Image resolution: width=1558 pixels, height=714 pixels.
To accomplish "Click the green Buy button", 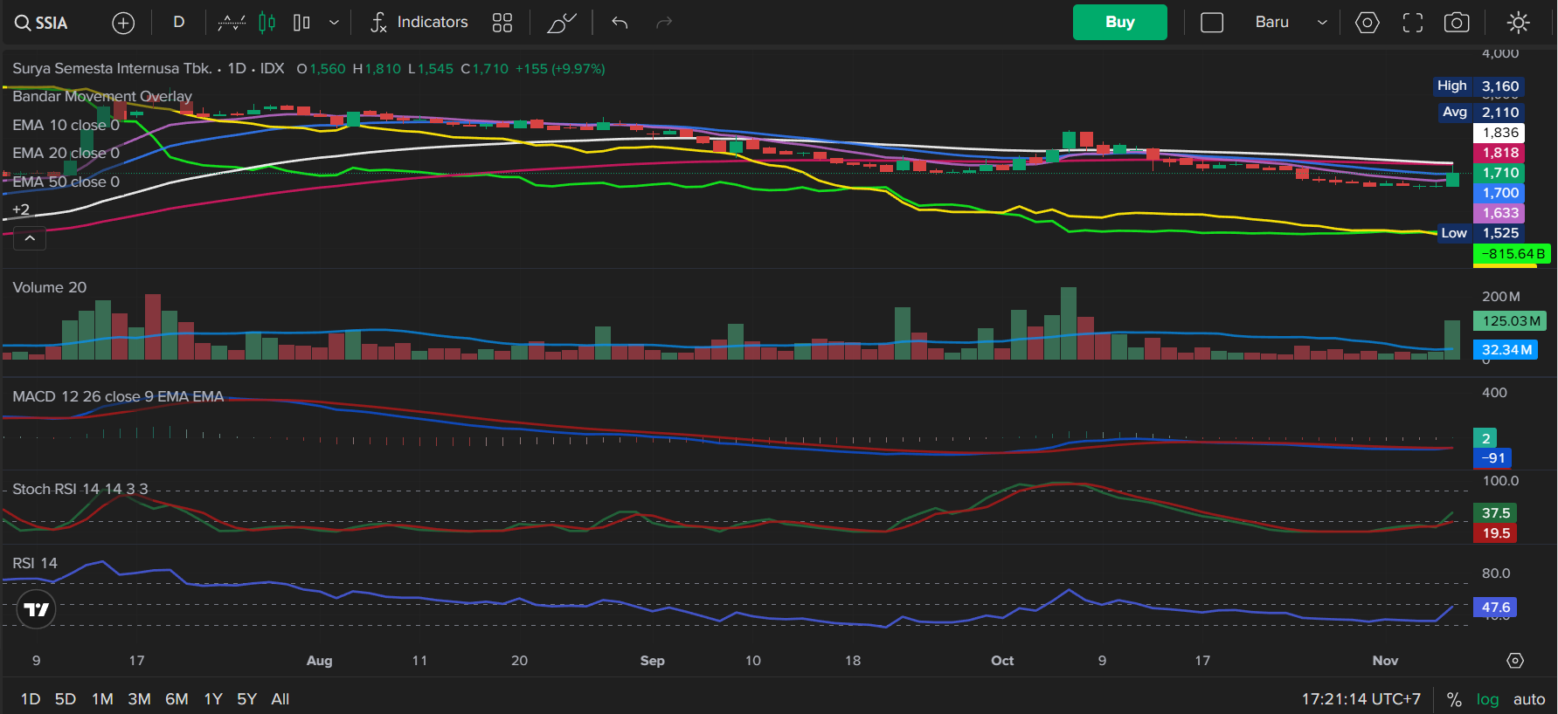I will [1119, 23].
